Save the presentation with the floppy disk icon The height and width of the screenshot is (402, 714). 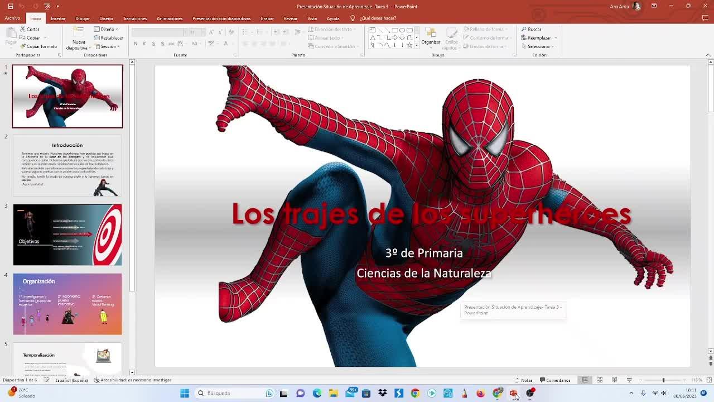pyautogui.click(x=10, y=6)
